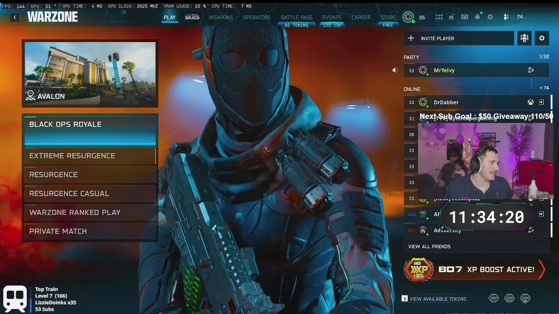This screenshot has width=559, height=314.
Task: Click the WARZONE logo
Action: point(52,17)
